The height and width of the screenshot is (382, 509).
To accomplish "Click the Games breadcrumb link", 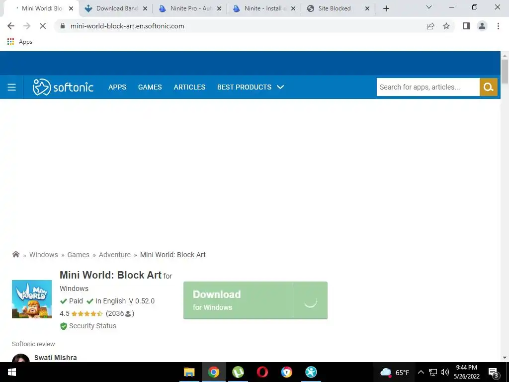I will (78, 255).
